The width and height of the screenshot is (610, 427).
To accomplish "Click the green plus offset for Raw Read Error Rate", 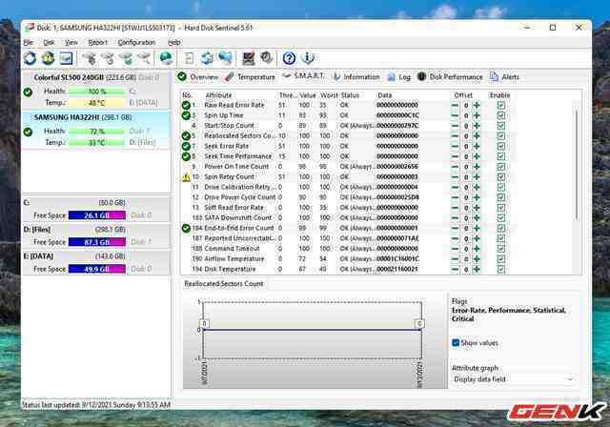I will click(x=476, y=106).
